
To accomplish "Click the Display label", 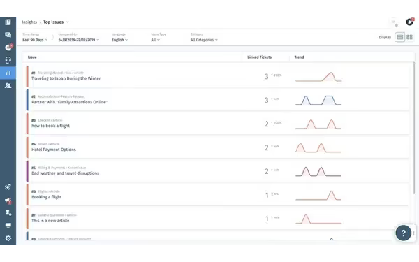I will (385, 38).
